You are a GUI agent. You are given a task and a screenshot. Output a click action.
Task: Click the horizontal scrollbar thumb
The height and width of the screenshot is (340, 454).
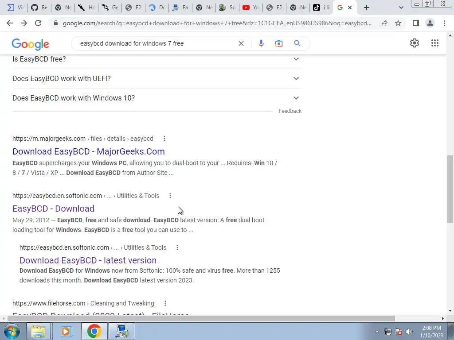[201, 319]
